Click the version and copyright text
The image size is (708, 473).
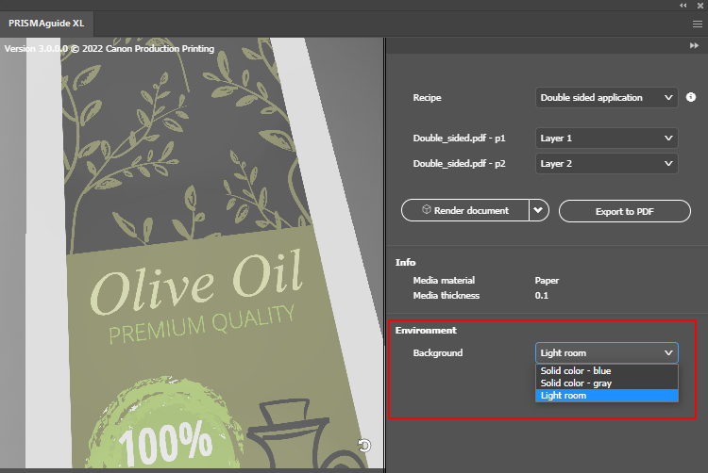tap(110, 49)
